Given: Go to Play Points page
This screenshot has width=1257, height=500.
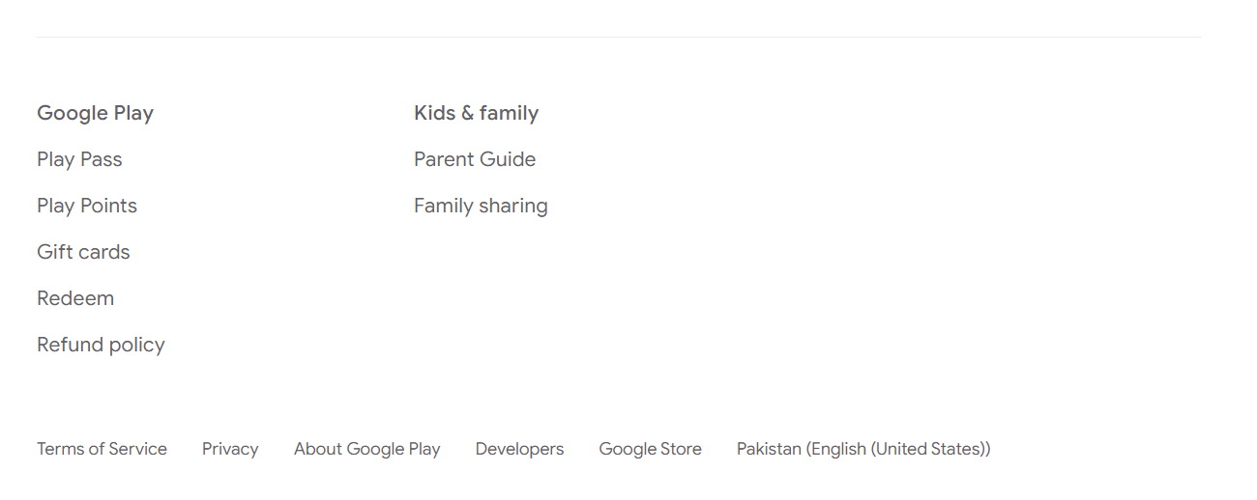Looking at the screenshot, I should coord(87,206).
